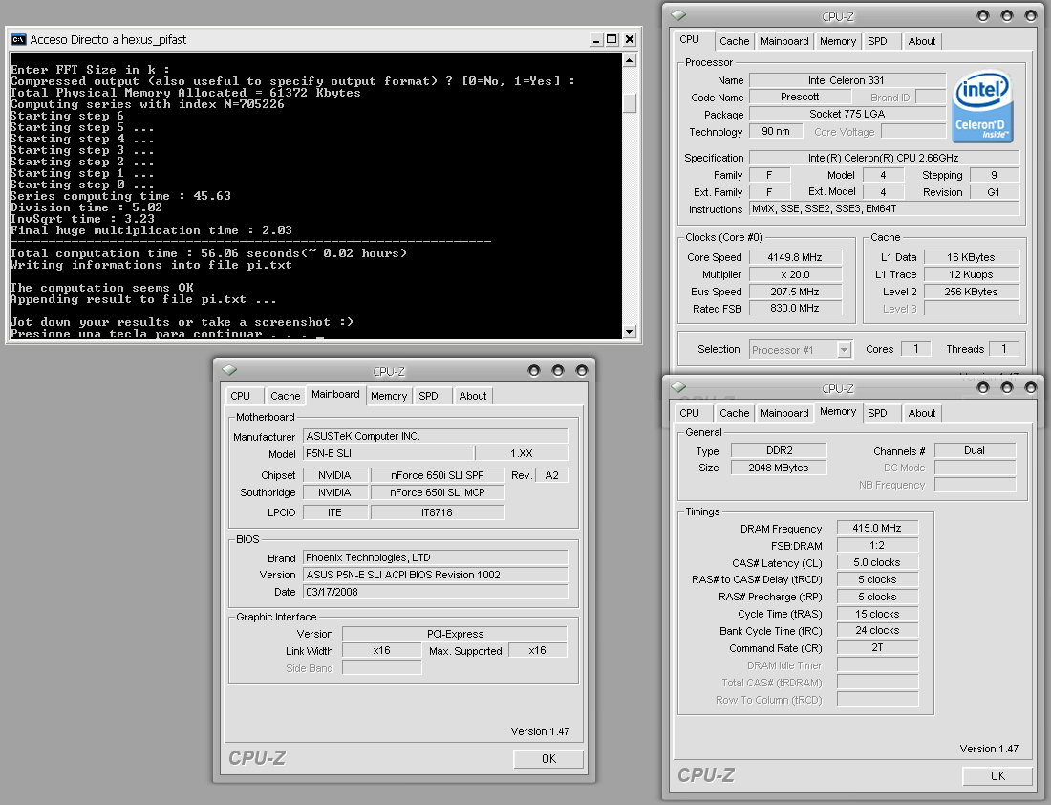Close the hexus_pifast console window
1051x805 pixels.
pyautogui.click(x=630, y=39)
